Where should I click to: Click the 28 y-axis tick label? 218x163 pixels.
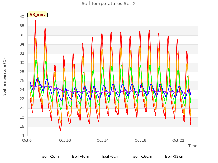click(22, 72)
